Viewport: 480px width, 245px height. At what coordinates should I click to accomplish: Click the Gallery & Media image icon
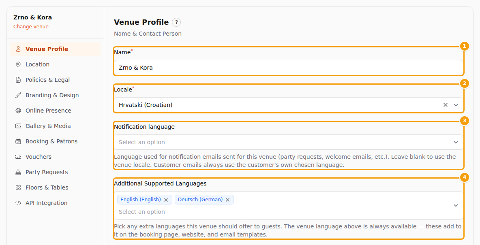[18, 126]
